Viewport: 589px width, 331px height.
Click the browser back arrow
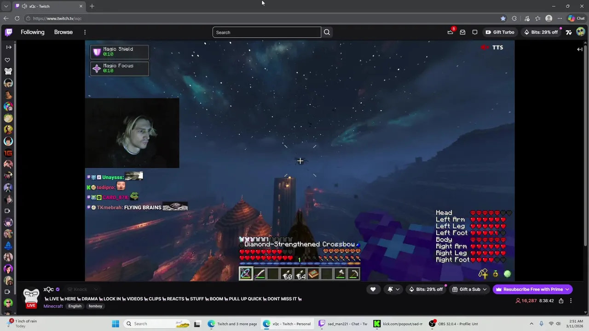pyautogui.click(x=6, y=18)
